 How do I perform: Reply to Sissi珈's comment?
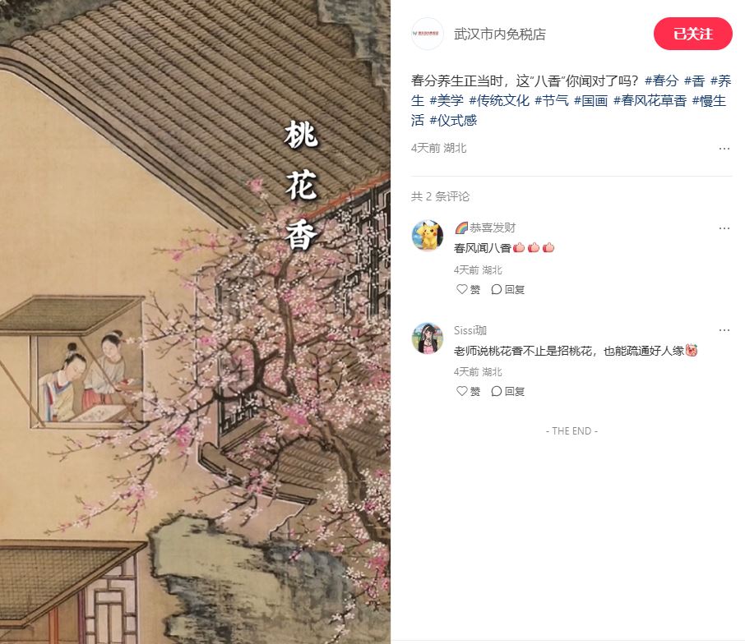(x=508, y=391)
